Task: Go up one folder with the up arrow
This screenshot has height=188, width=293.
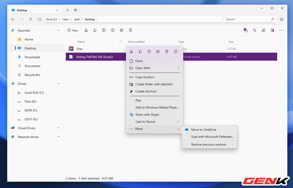Action: (x=31, y=19)
